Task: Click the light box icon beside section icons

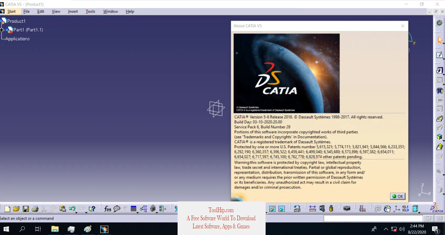Action: (x=297, y=209)
